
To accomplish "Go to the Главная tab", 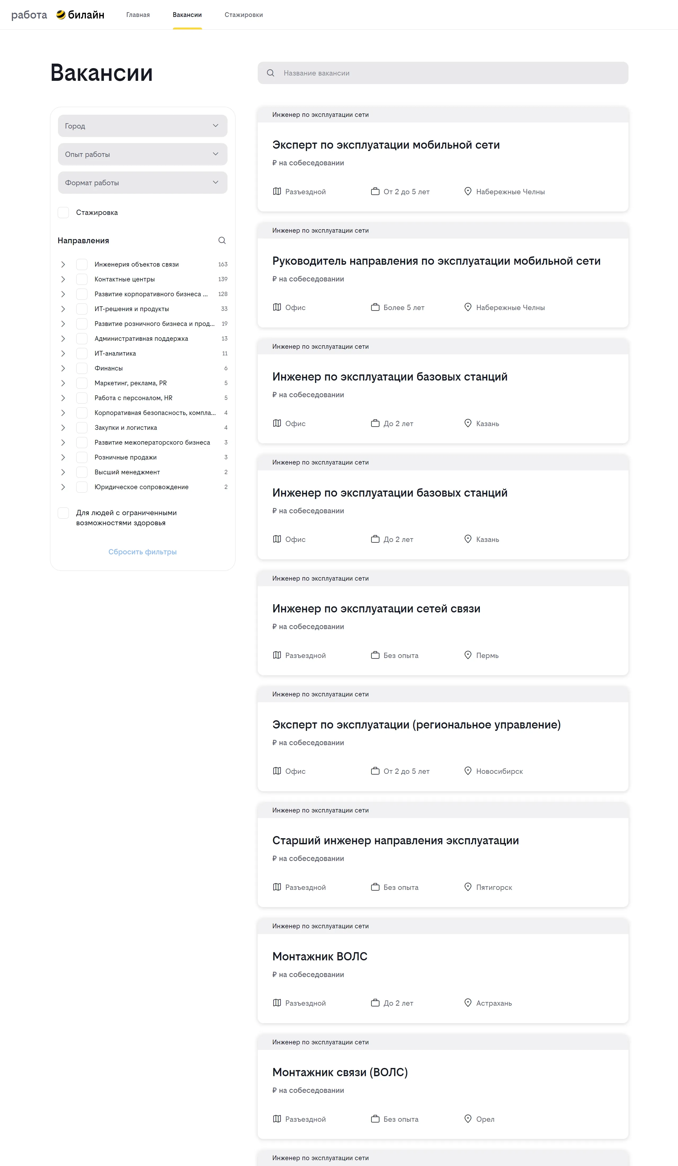I will point(138,15).
